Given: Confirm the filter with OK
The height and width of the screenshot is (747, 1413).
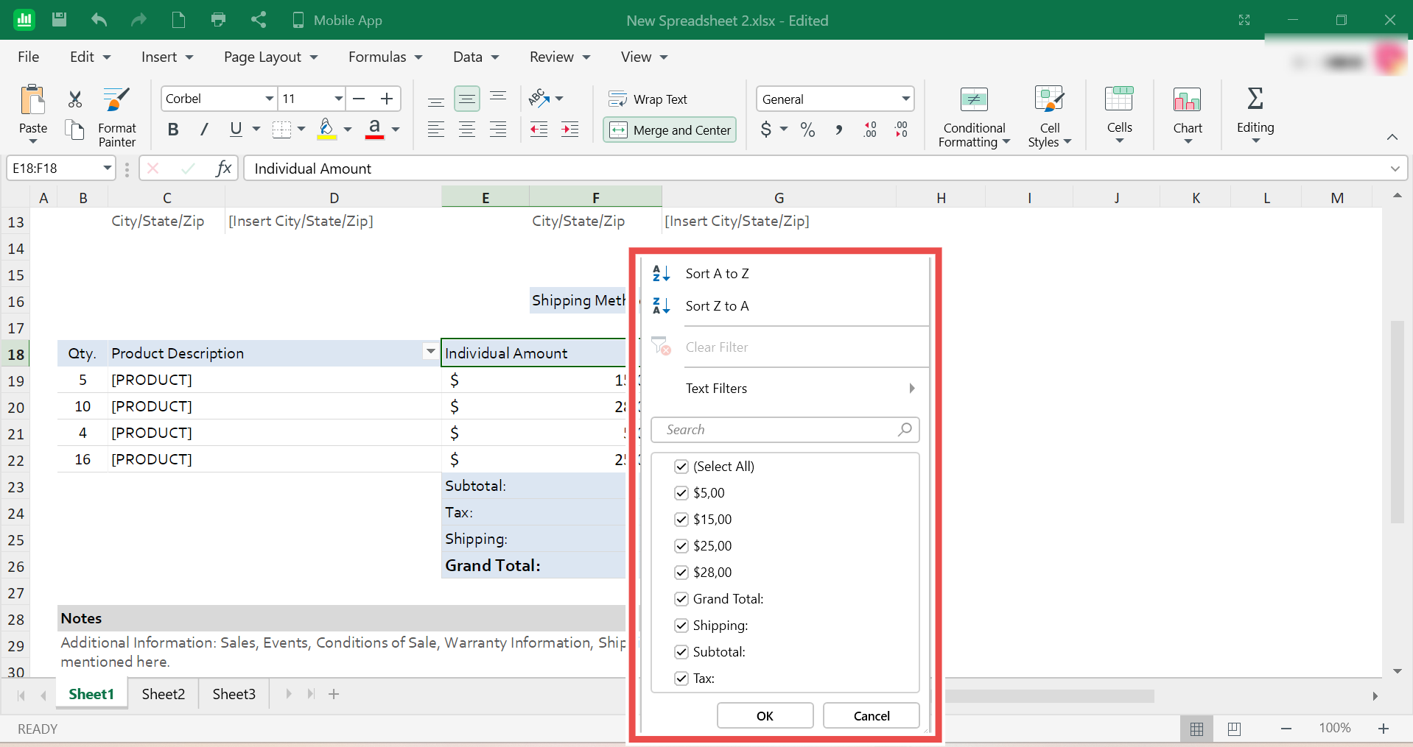Looking at the screenshot, I should tap(765, 715).
